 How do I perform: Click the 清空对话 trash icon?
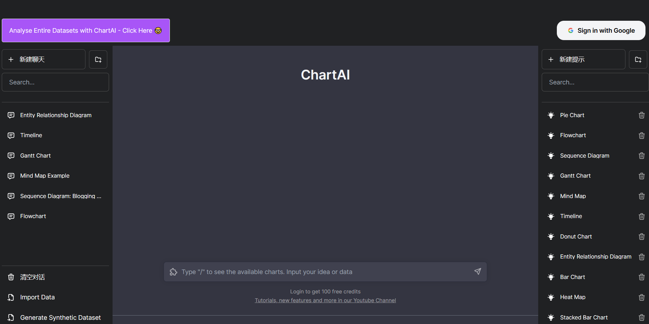click(11, 277)
